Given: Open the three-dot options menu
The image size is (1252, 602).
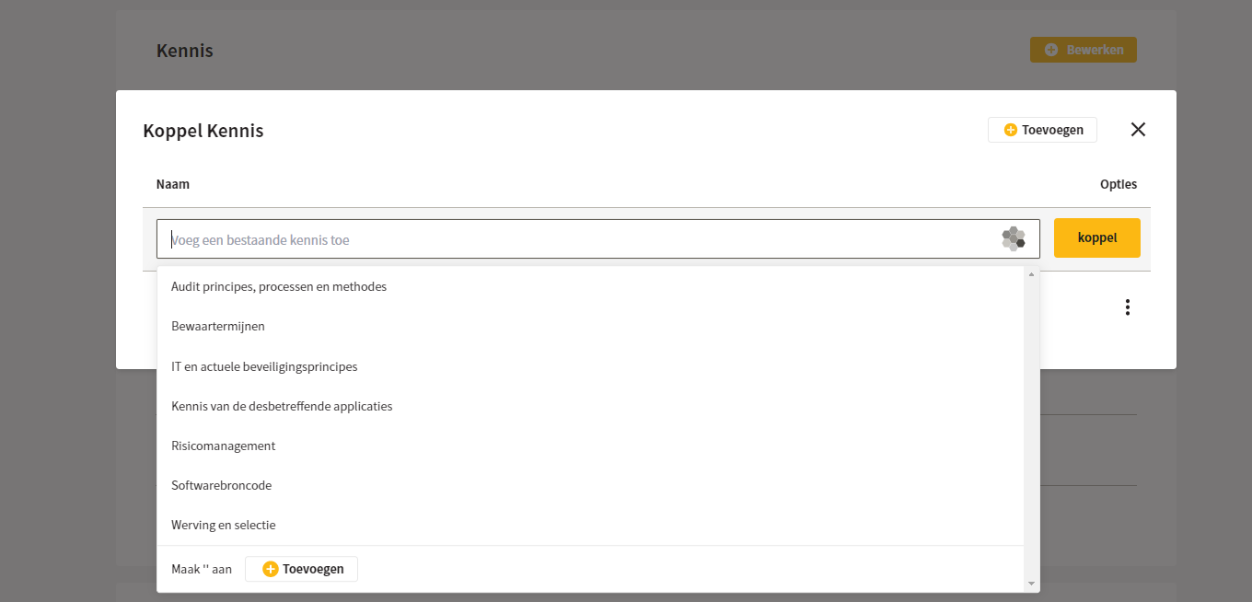Looking at the screenshot, I should point(1128,307).
